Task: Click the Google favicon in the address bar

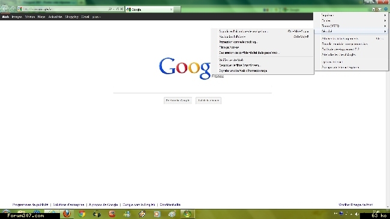Action: coord(20,9)
